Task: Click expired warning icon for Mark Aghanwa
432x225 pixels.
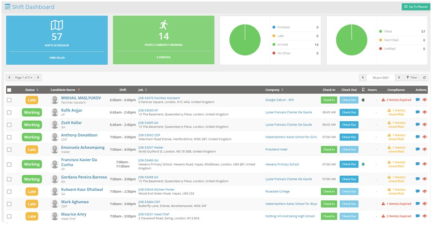Action: [383, 204]
